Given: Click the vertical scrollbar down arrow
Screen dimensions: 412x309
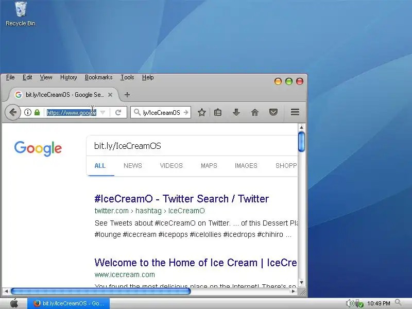Looking at the screenshot, I should click(301, 282).
